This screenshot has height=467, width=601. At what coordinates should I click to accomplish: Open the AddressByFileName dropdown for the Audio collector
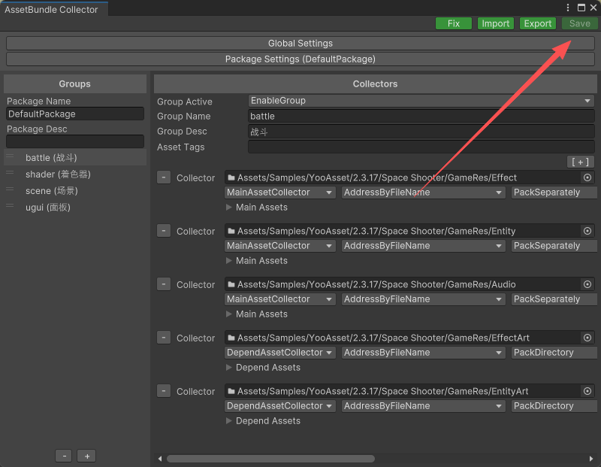coord(423,299)
